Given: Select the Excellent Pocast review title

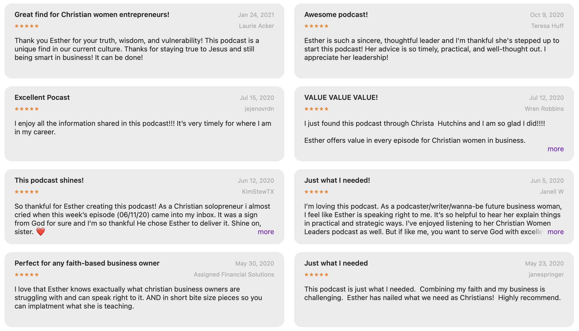Looking at the screenshot, I should [x=42, y=98].
